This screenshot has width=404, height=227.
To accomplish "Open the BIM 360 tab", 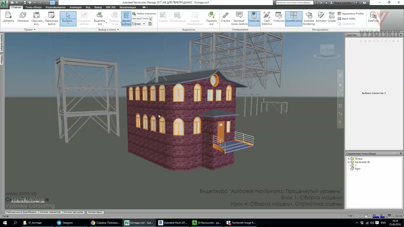I will (110, 7).
